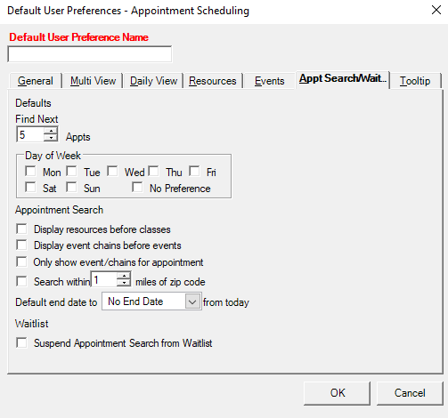Open the General tab
Screen dimensions: 448x418
click(x=36, y=81)
